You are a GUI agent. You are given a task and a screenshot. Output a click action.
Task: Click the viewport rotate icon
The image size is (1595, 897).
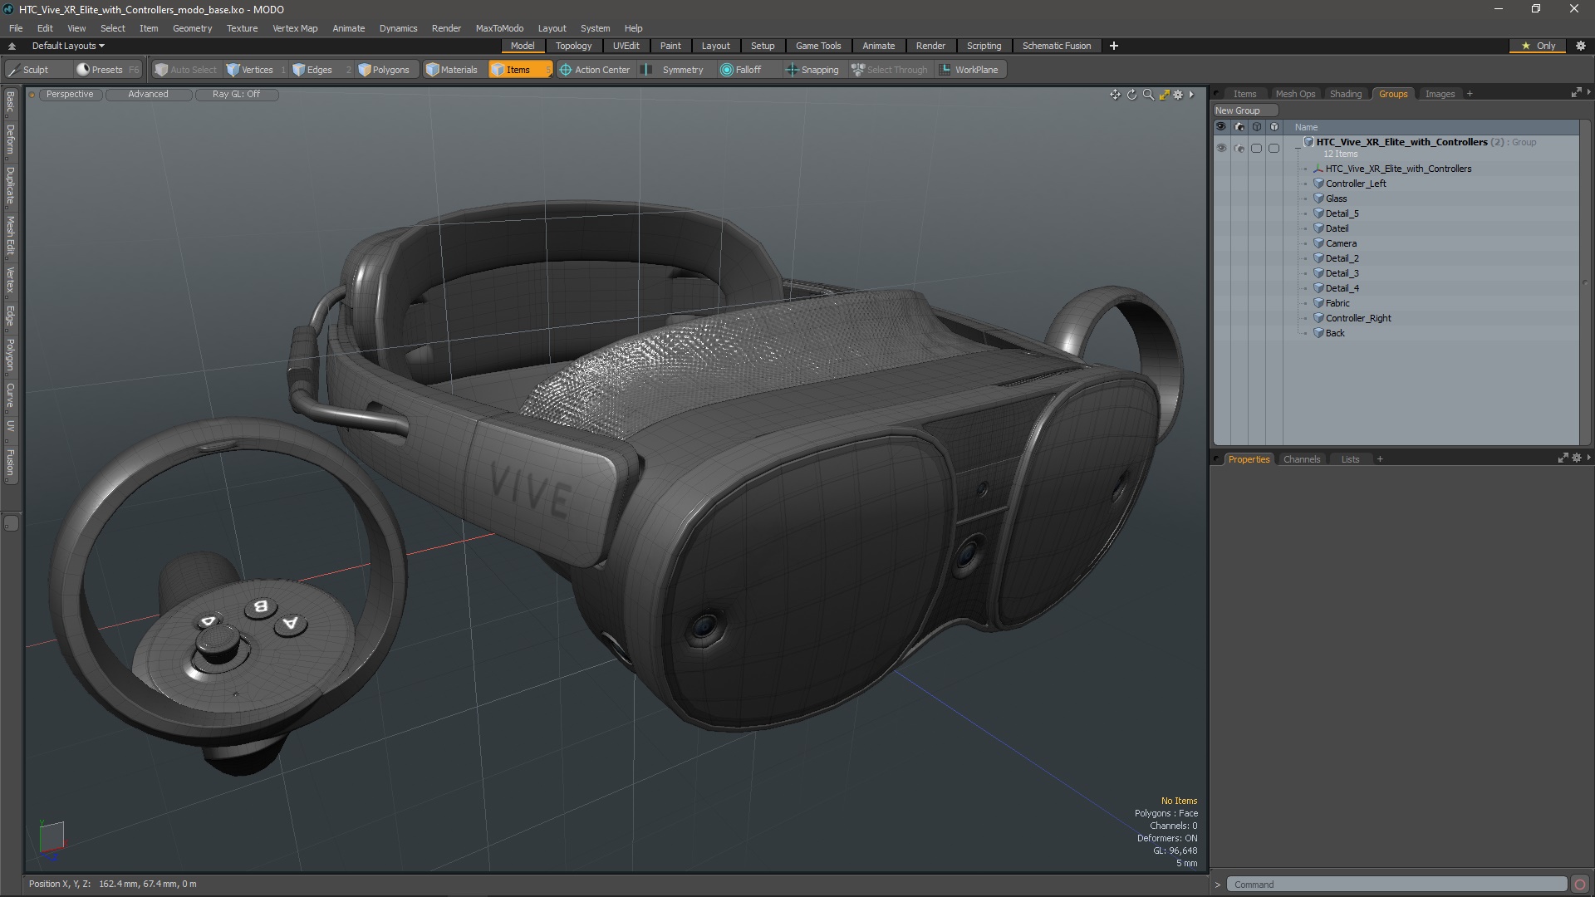(1131, 95)
